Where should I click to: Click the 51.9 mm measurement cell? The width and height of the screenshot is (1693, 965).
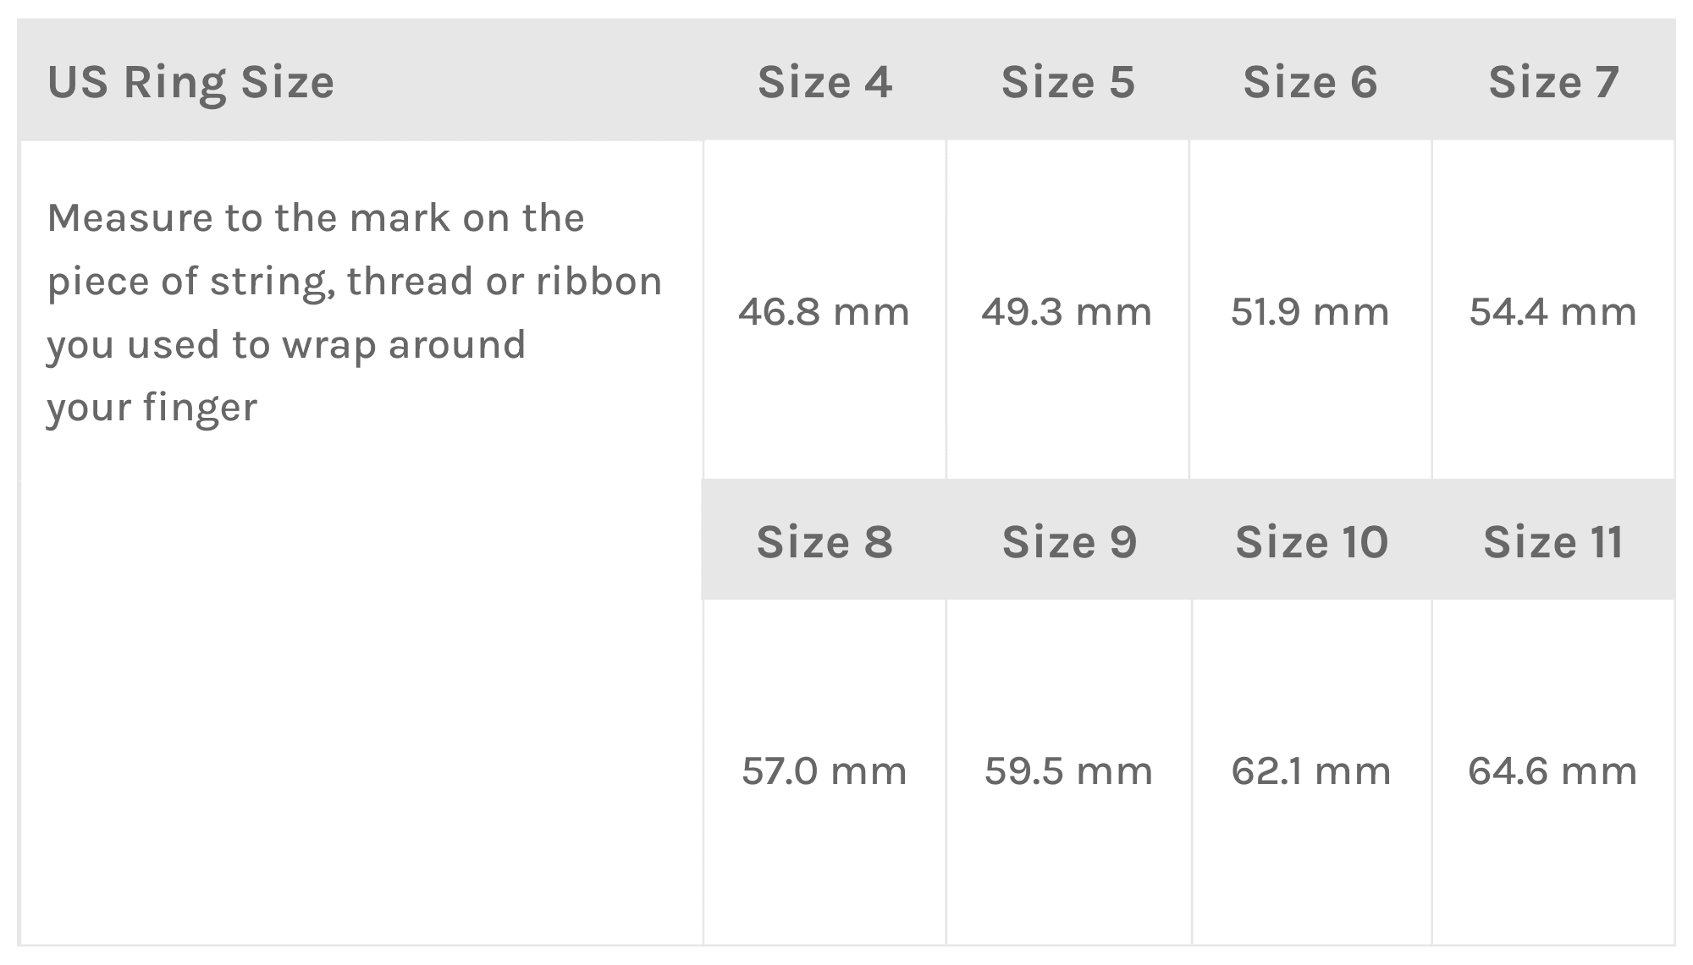point(1310,311)
